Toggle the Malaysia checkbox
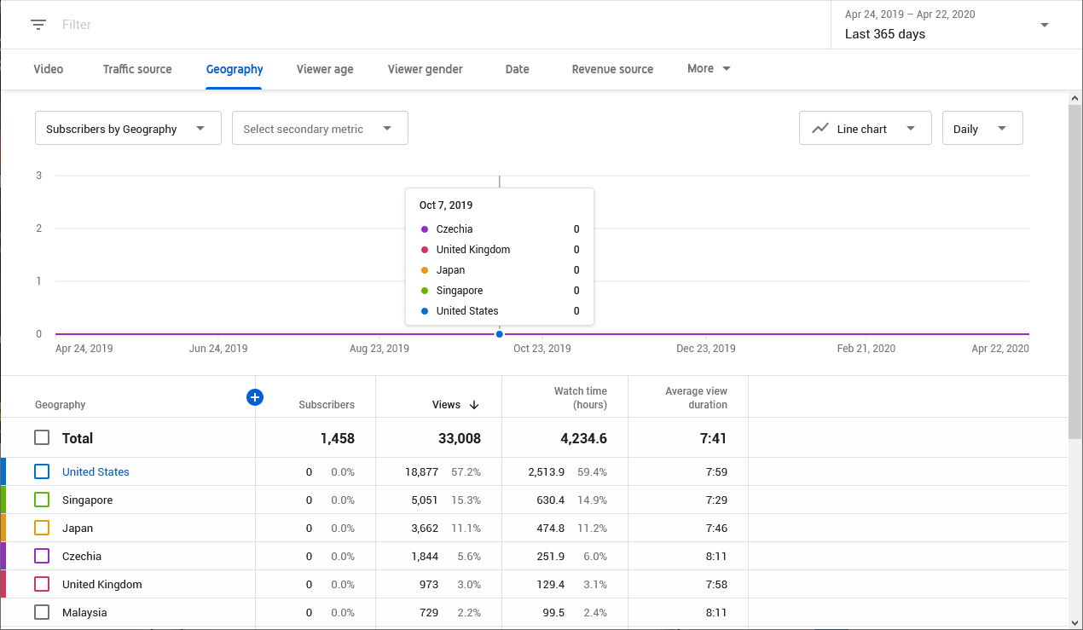This screenshot has width=1083, height=630. click(42, 612)
